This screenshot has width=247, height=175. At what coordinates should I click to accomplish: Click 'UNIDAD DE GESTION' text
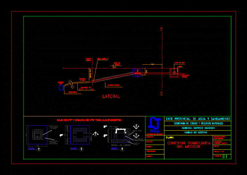[196, 132]
